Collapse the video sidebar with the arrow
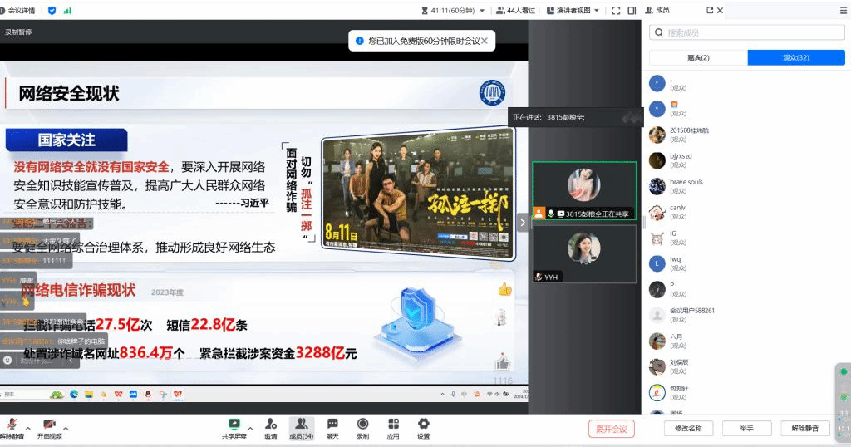This screenshot has height=447, width=851. click(523, 223)
